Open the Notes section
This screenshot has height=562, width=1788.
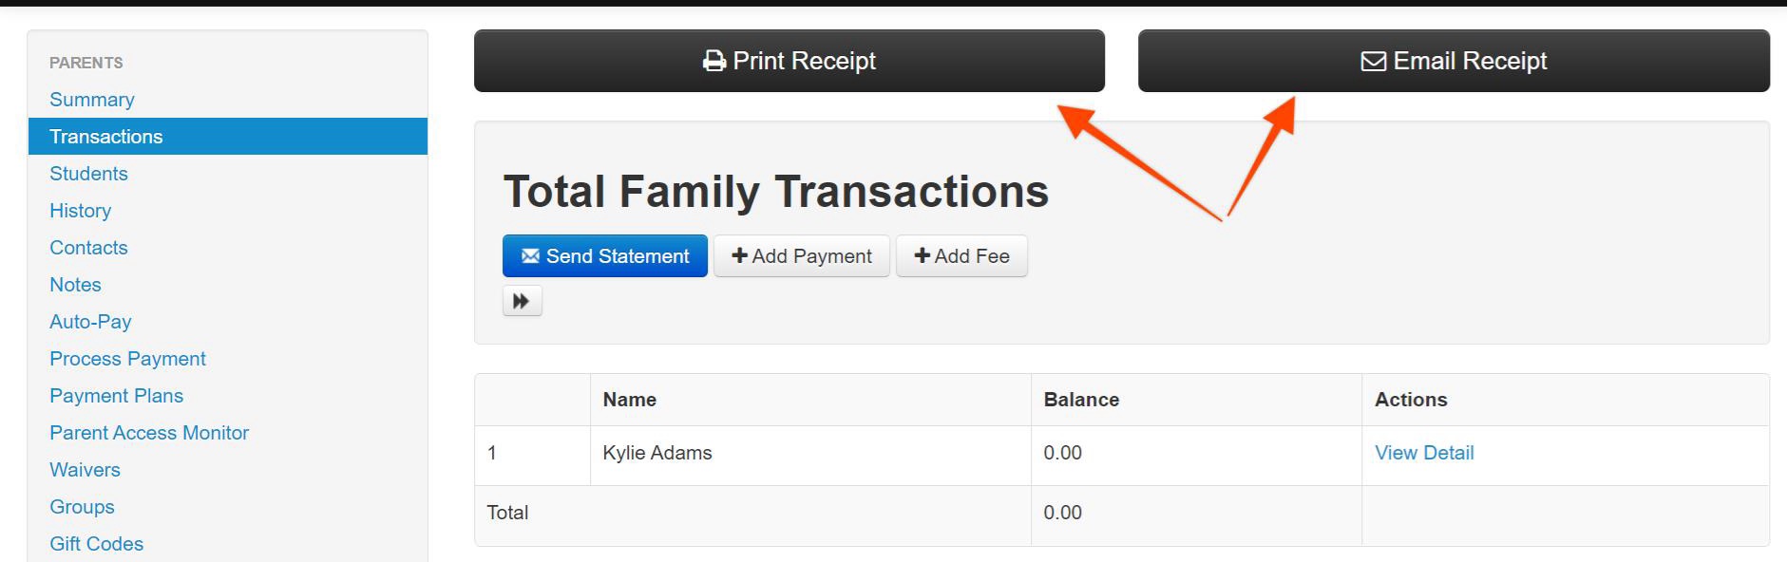pos(75,285)
